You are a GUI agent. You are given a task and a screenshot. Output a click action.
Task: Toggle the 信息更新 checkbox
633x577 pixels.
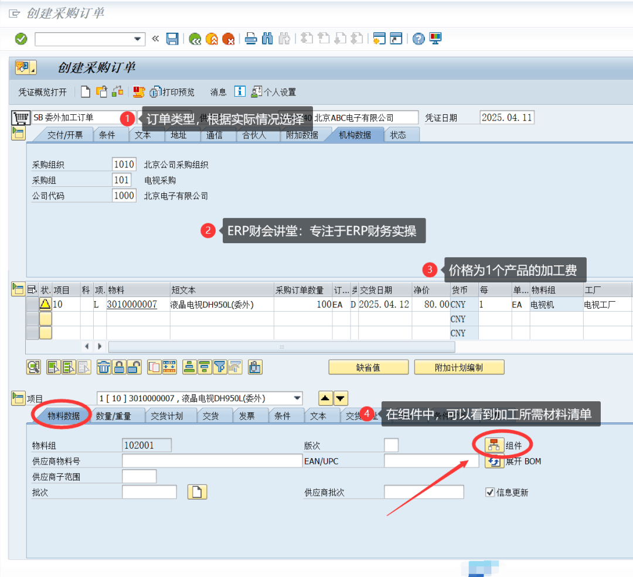pyautogui.click(x=489, y=492)
